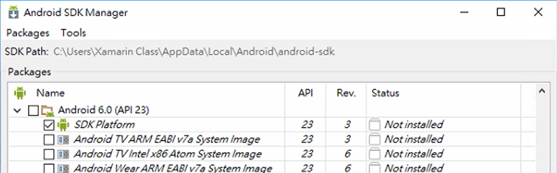Image resolution: width=557 pixels, height=173 pixels.
Task: Open the Tools menu
Action: pos(74,33)
